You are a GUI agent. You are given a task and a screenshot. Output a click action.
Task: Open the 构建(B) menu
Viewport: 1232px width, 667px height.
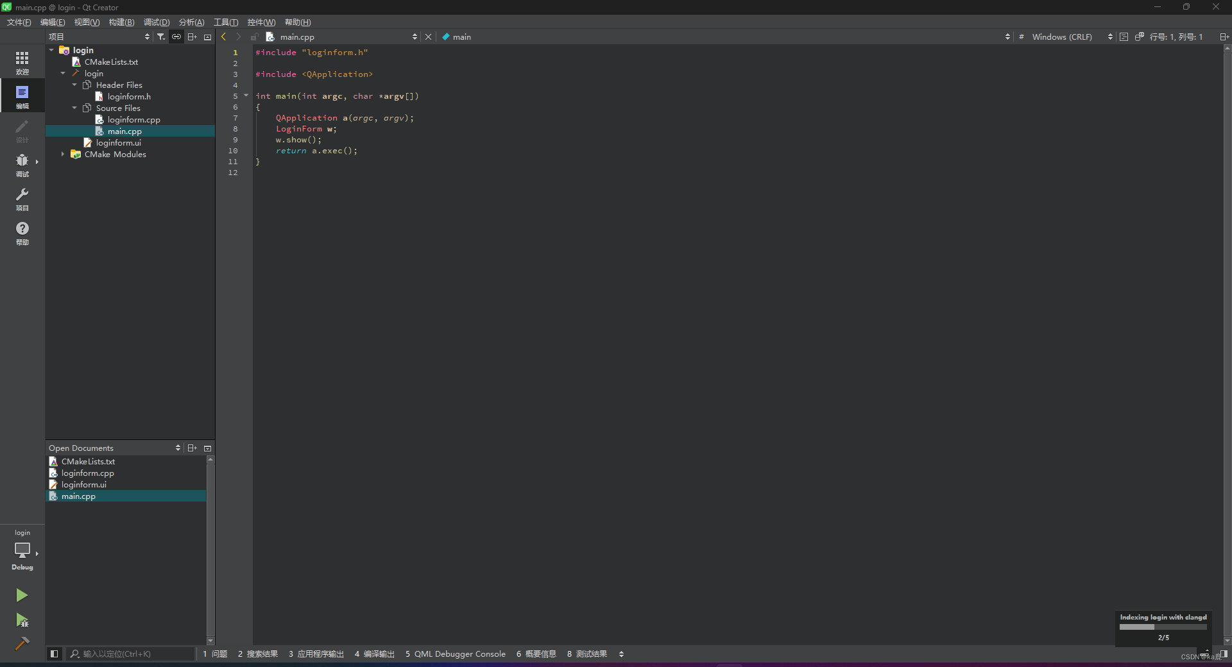121,22
